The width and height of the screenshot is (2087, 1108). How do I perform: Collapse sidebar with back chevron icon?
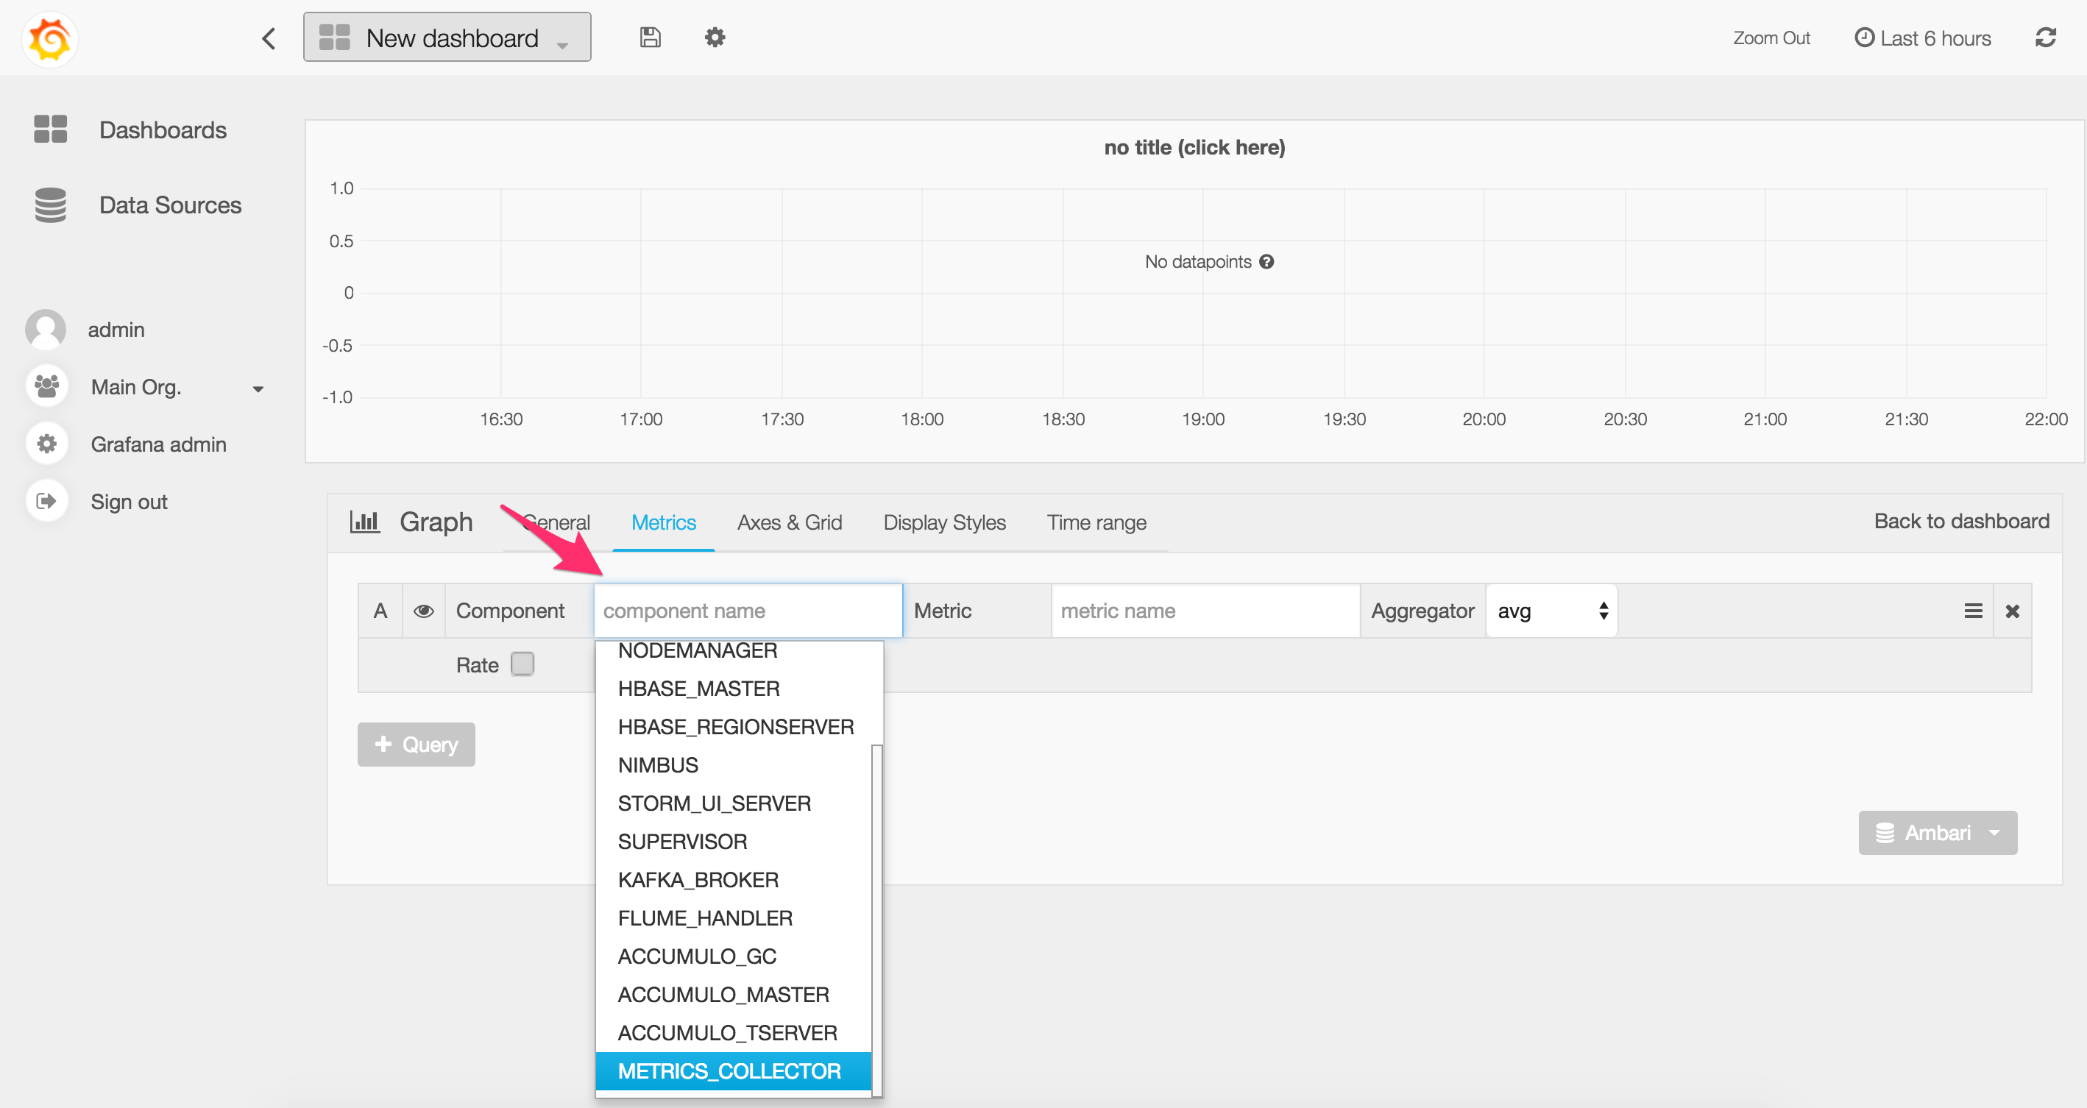point(269,38)
